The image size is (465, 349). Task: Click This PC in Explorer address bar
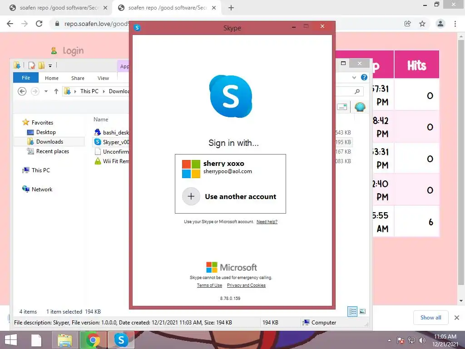89,91
